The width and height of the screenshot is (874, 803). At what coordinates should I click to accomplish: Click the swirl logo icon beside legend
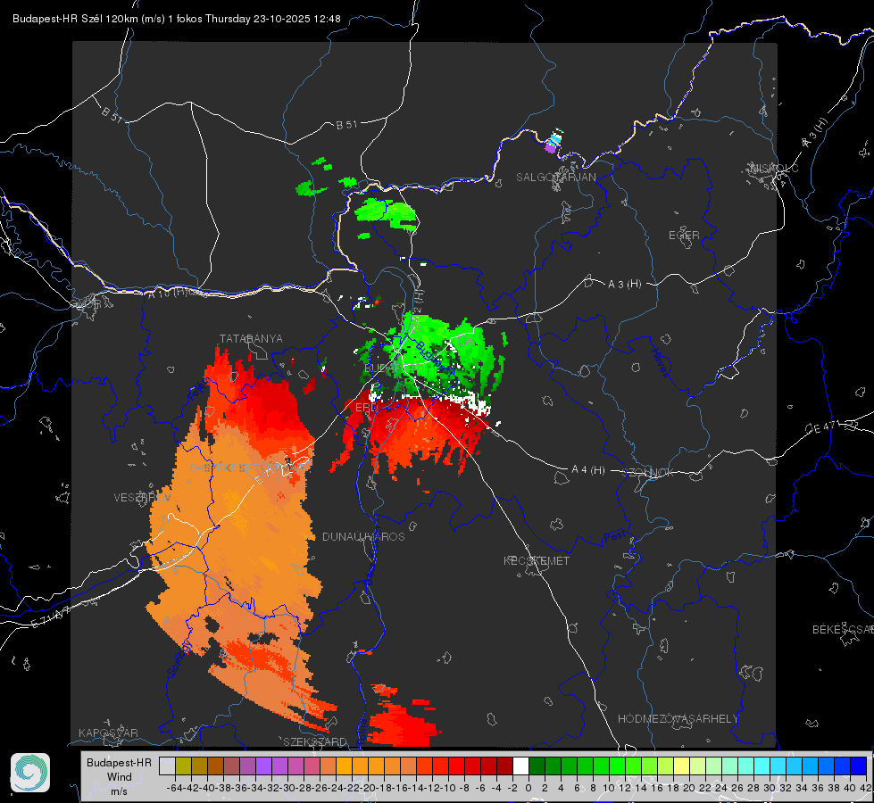30,773
